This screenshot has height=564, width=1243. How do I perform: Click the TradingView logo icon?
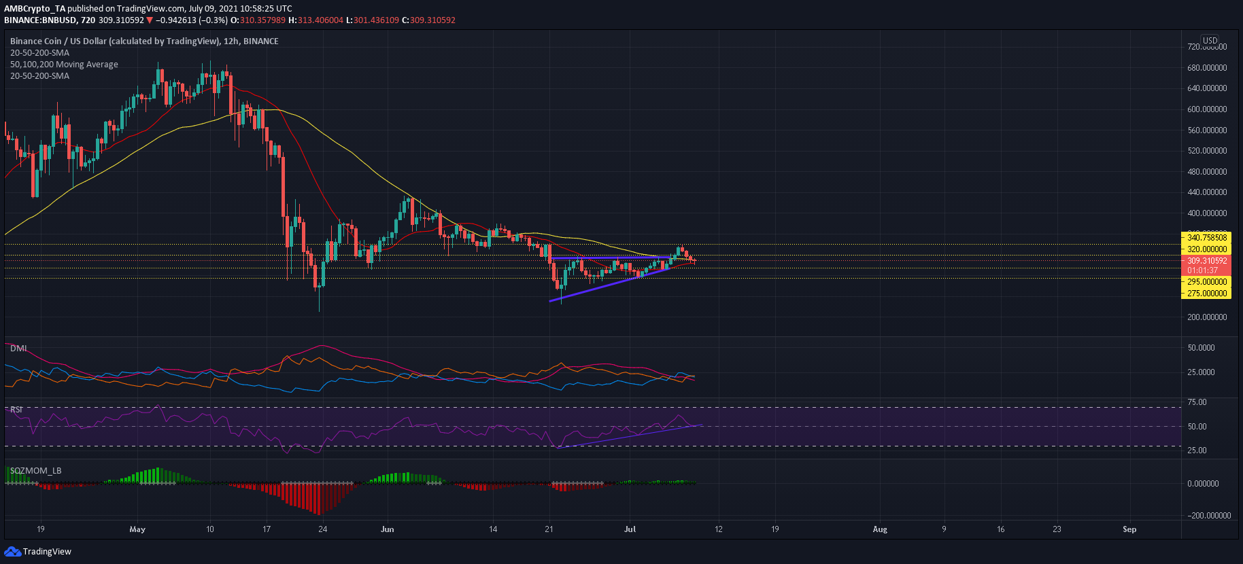(x=12, y=551)
